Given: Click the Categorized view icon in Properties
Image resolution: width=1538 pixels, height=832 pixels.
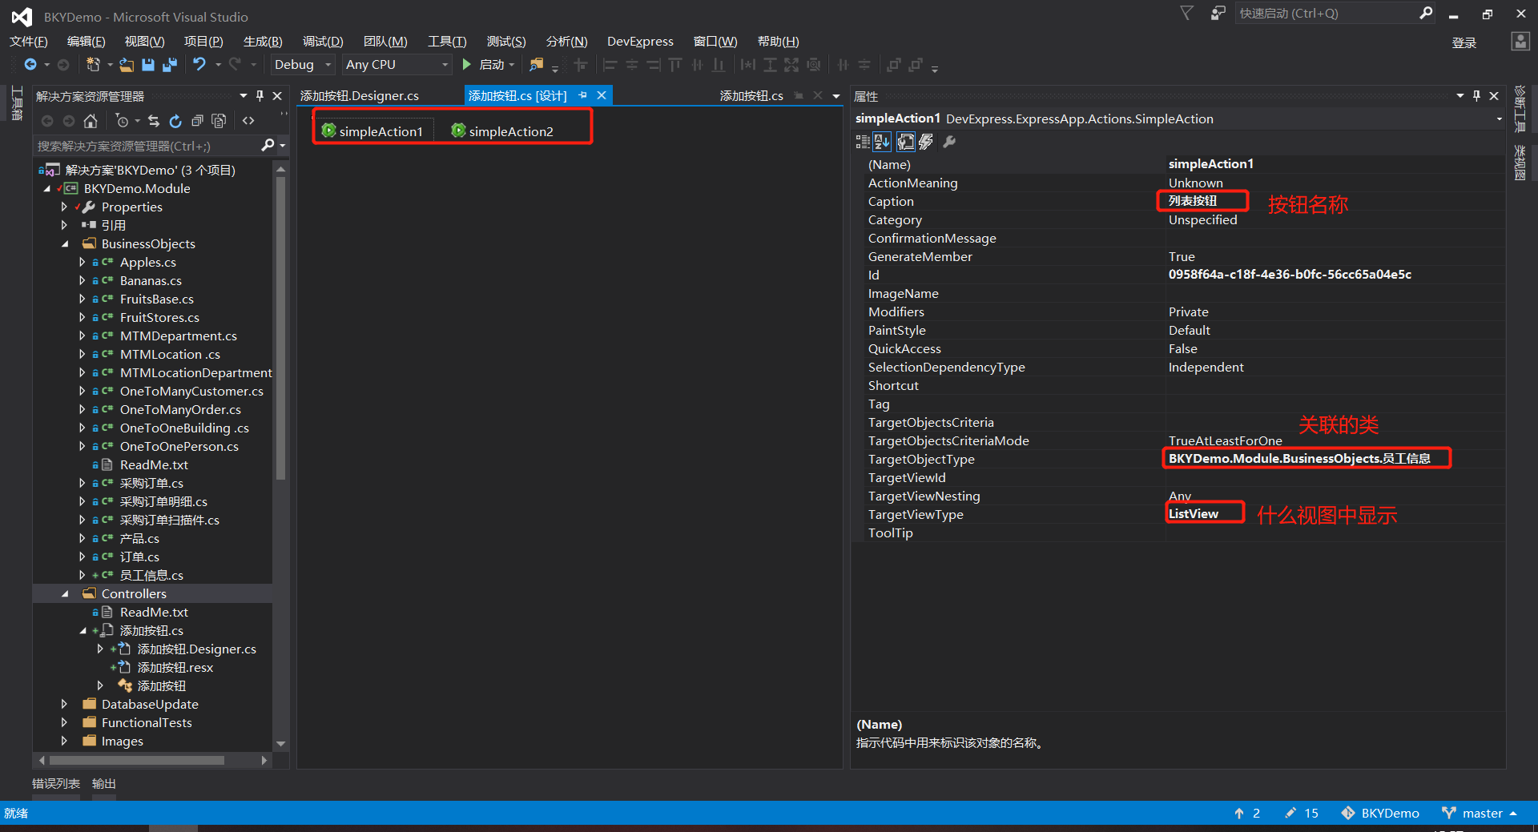Looking at the screenshot, I should tap(863, 142).
